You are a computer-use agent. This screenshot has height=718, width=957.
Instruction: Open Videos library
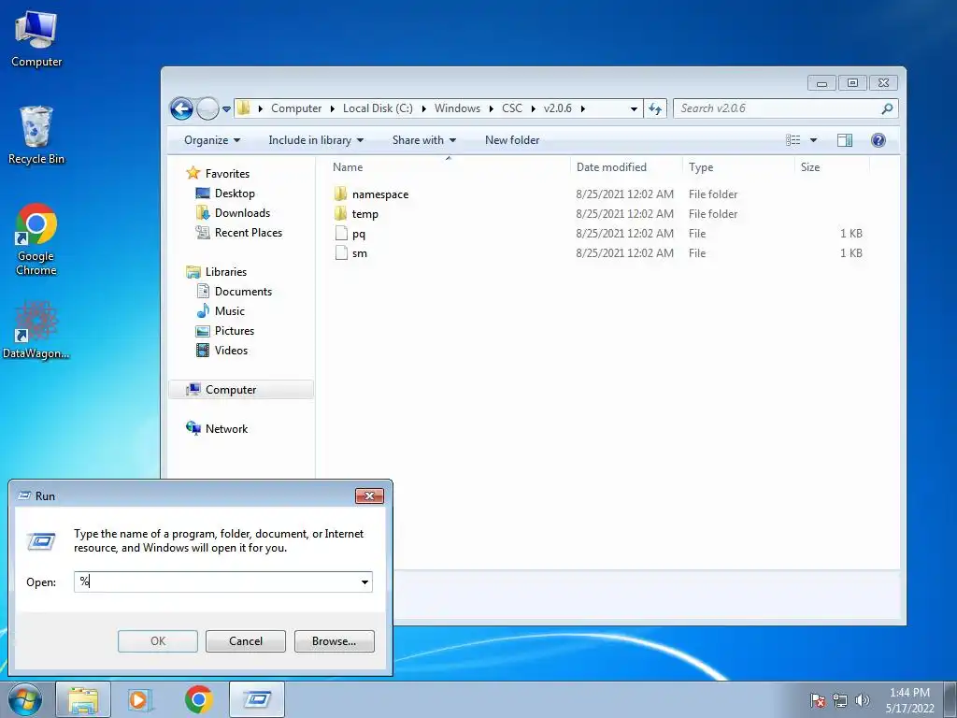tap(221, 350)
